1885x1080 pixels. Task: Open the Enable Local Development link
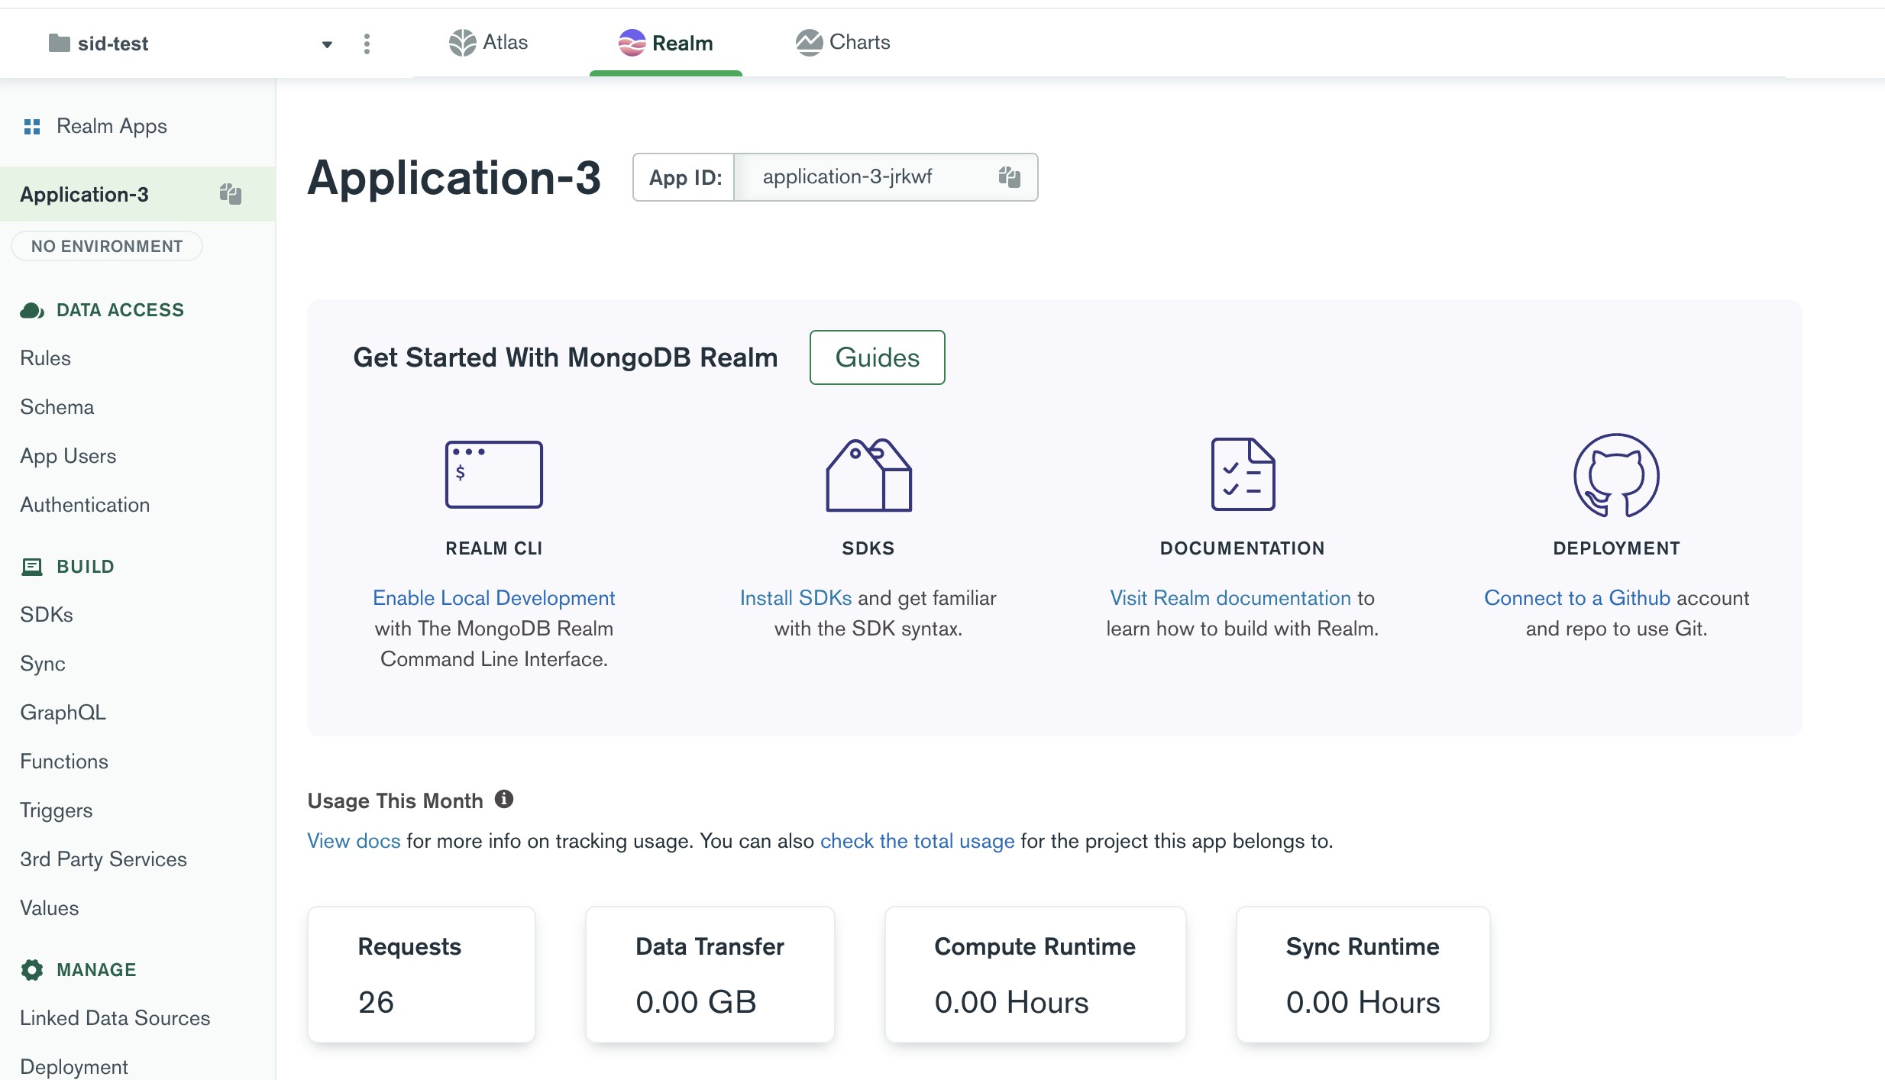click(x=493, y=598)
